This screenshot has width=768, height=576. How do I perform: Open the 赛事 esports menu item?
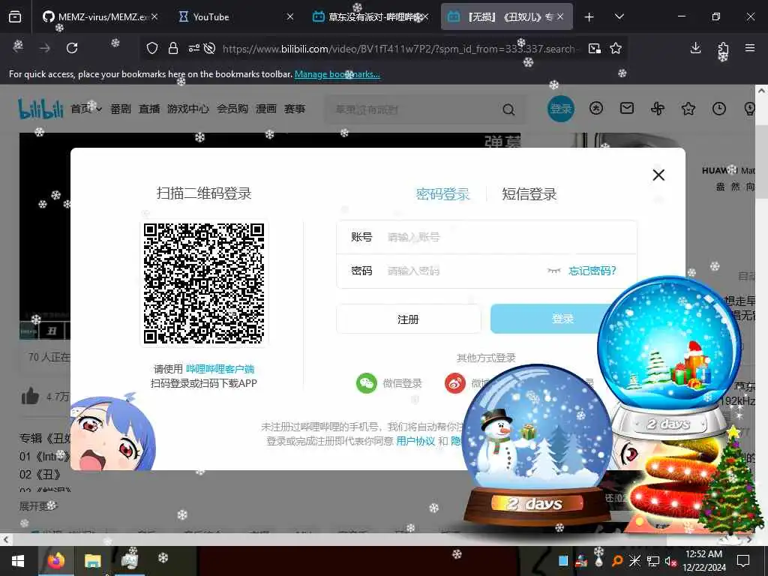click(294, 109)
